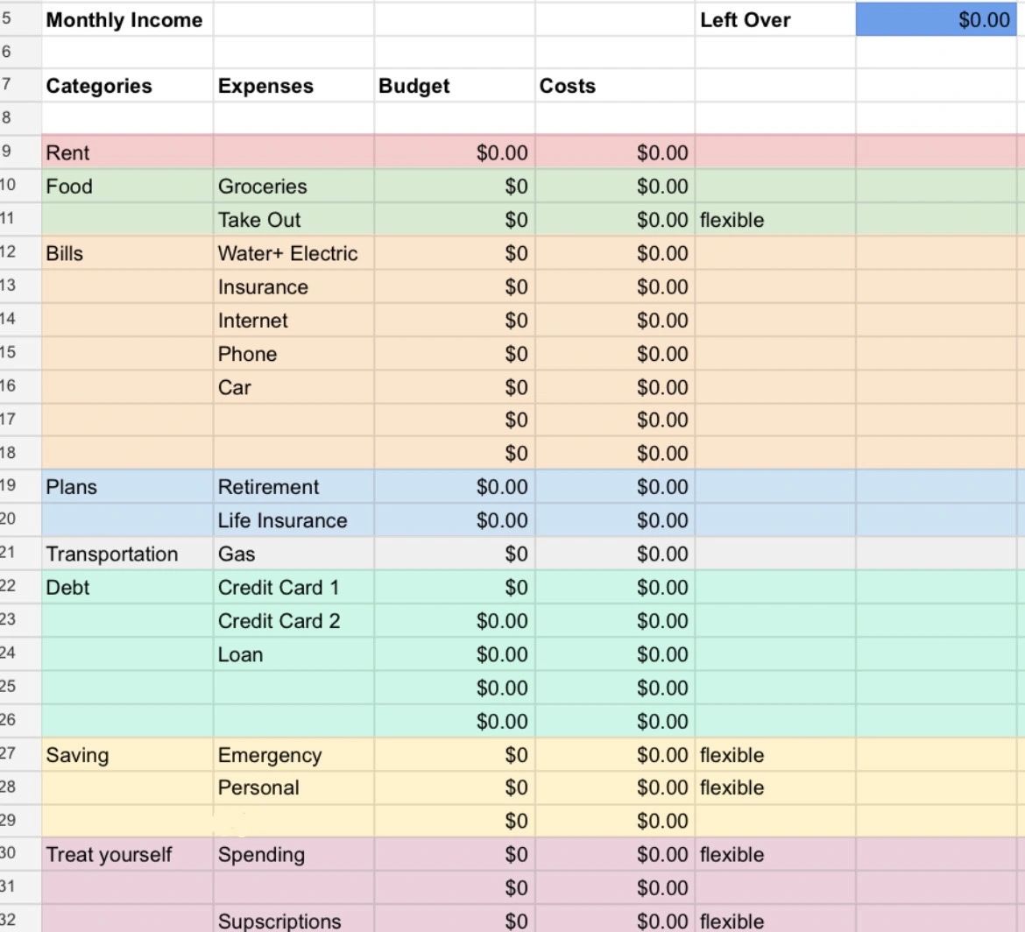The width and height of the screenshot is (1025, 932).
Task: Select the blue Left Over $0.00 cell
Action: (937, 19)
